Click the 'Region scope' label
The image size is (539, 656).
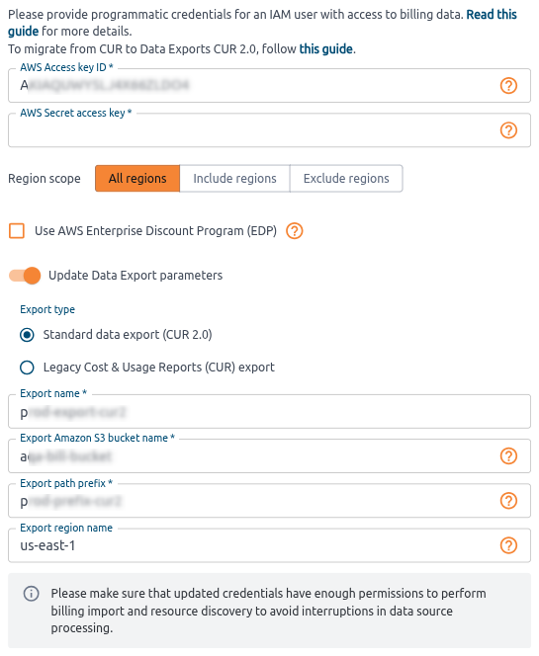coord(45,179)
